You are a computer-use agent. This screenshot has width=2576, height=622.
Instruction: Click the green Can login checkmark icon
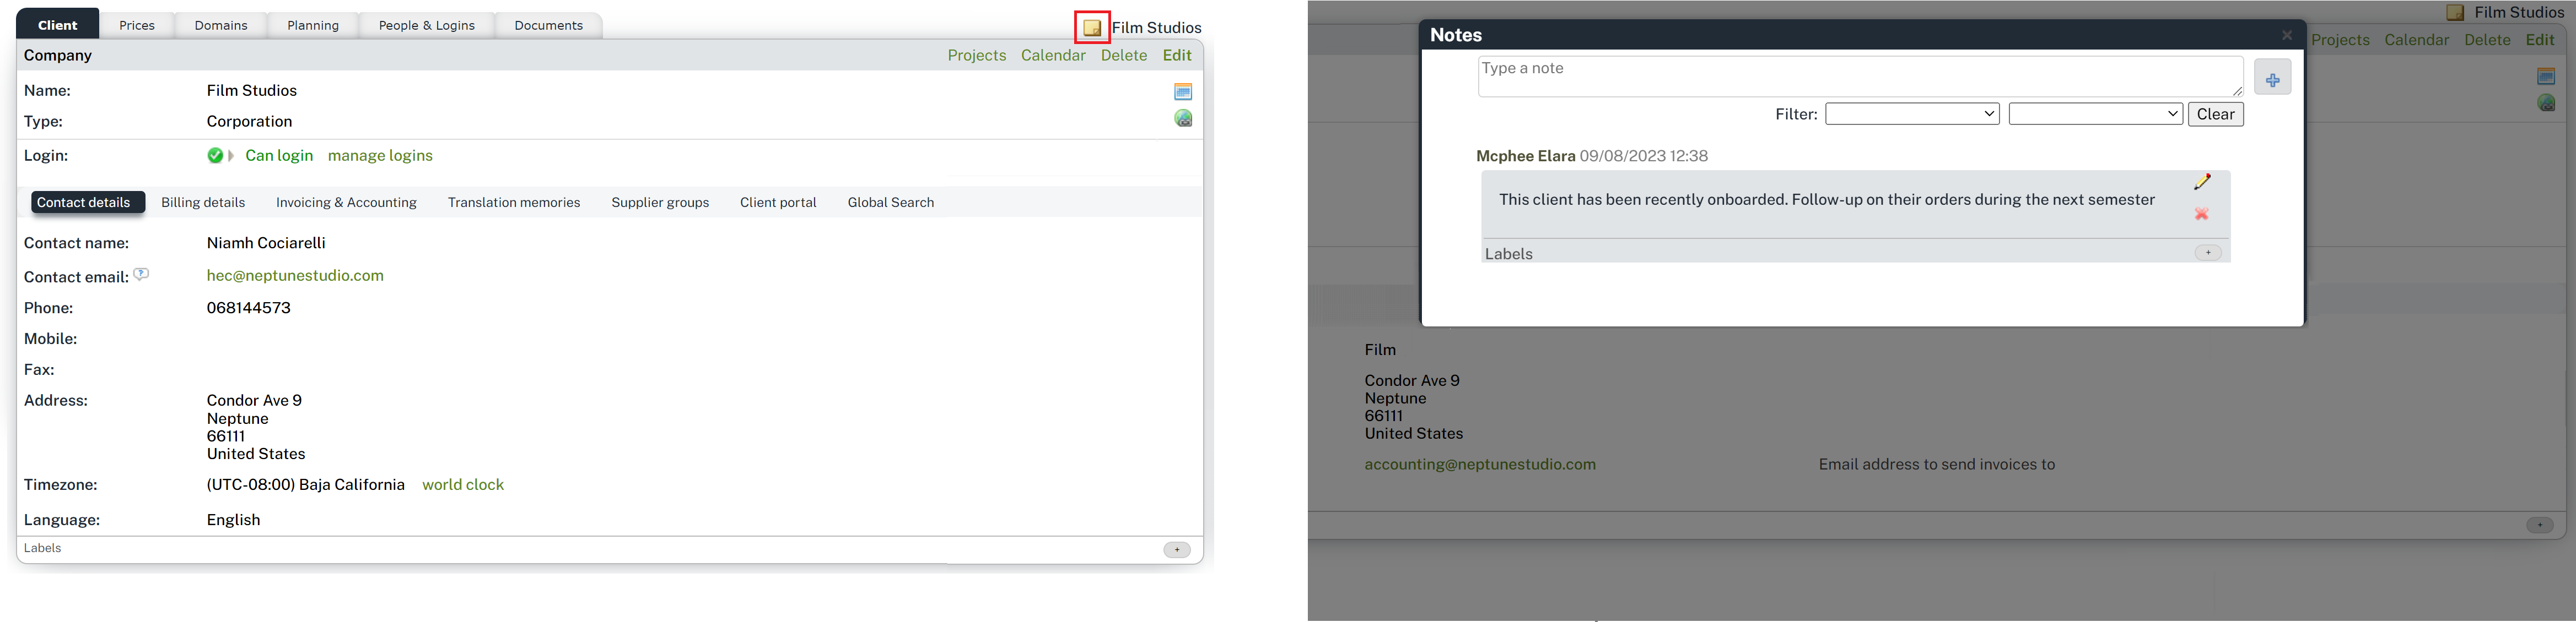(x=215, y=156)
